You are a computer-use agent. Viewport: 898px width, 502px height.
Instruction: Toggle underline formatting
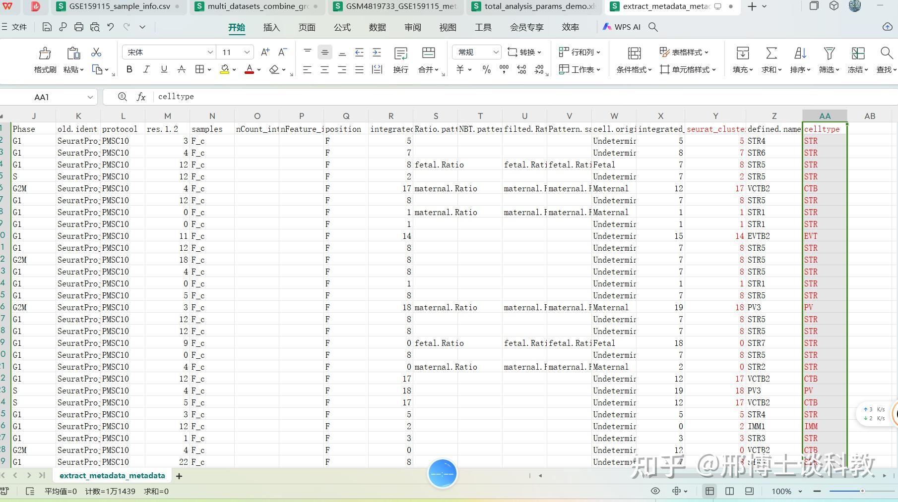click(163, 69)
